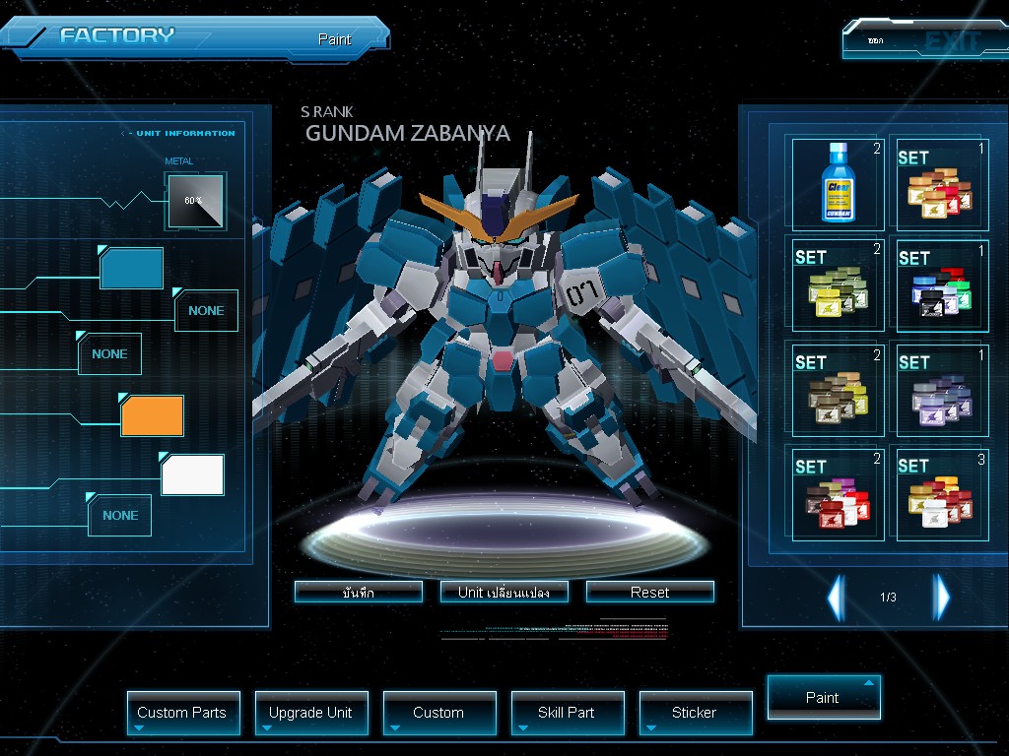The height and width of the screenshot is (756, 1009).
Task: Pick the paint set with count 3
Action: coord(942,494)
